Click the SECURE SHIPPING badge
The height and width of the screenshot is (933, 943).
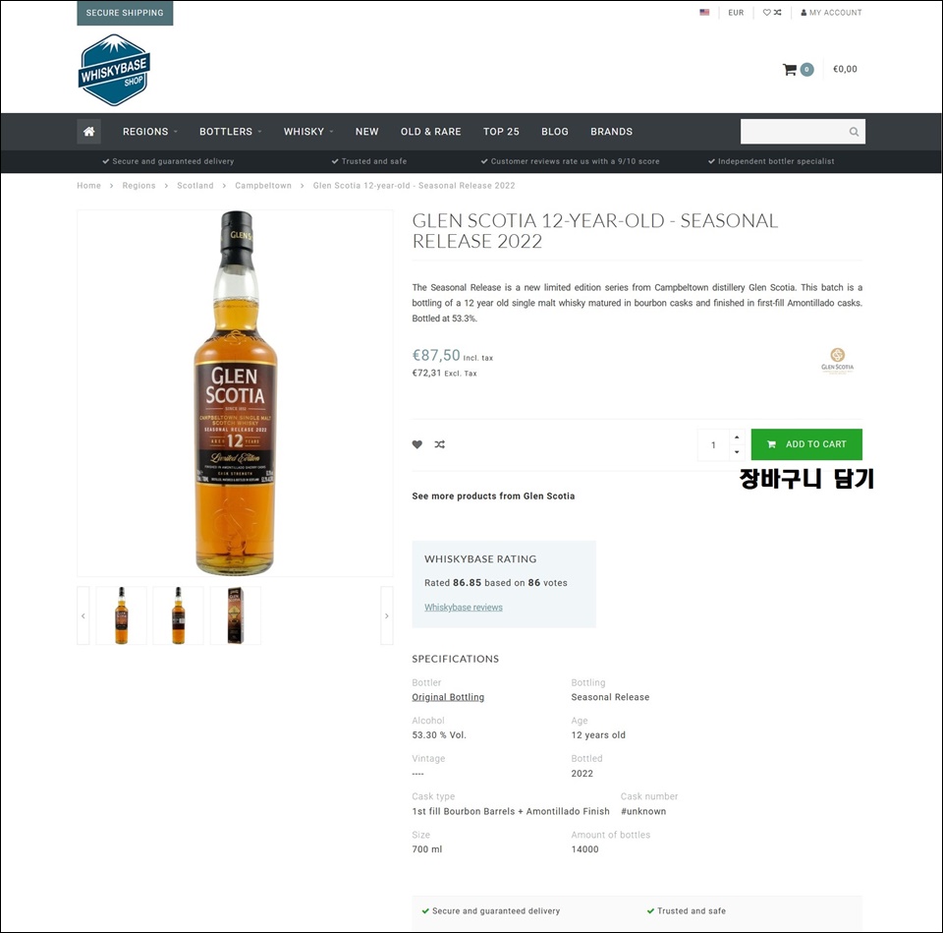(x=125, y=13)
